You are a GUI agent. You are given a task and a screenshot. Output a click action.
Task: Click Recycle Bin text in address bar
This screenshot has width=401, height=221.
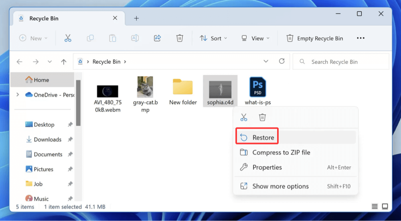click(106, 62)
